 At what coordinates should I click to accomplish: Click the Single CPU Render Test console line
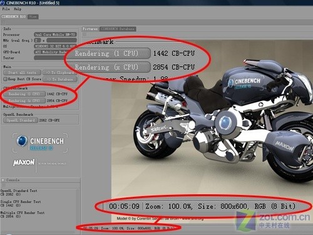point(21,202)
